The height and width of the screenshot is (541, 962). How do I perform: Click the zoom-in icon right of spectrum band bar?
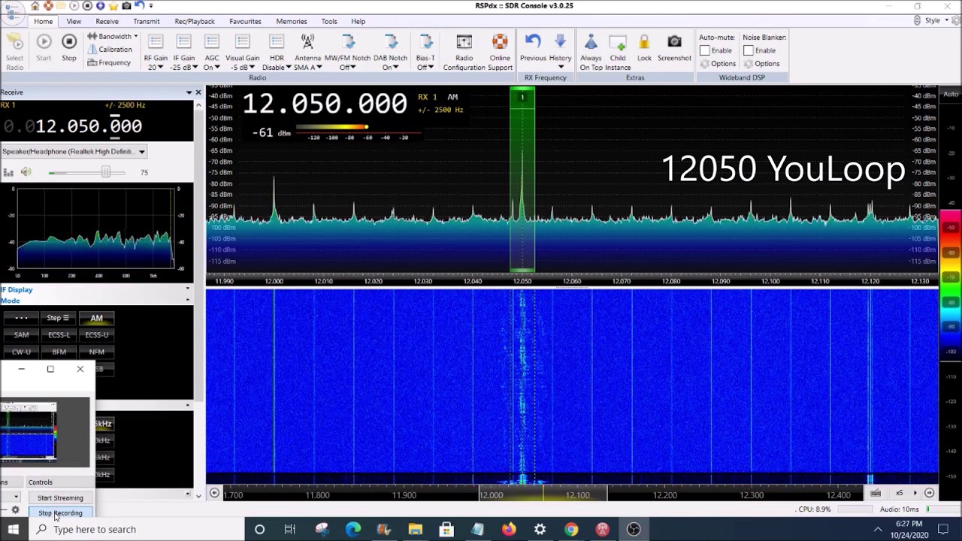(x=929, y=493)
